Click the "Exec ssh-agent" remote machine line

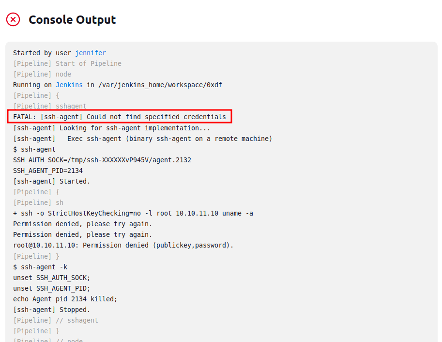pyautogui.click(x=143, y=139)
